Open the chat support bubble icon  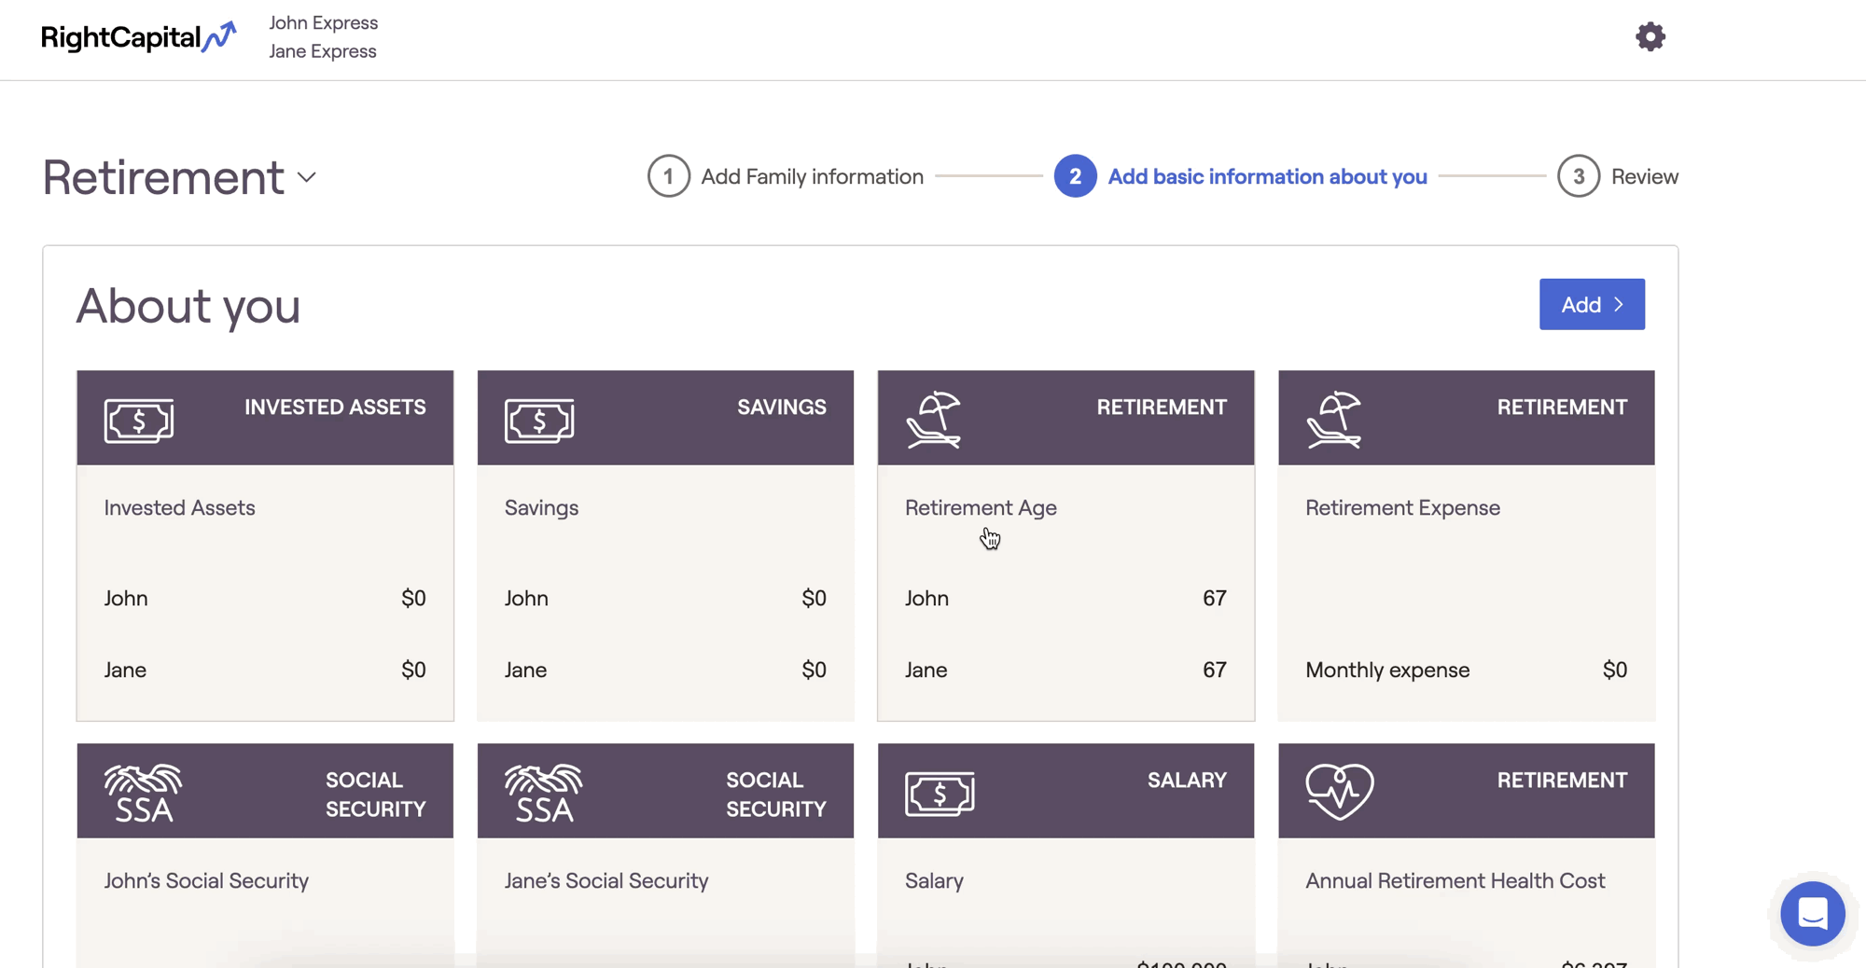(1812, 913)
